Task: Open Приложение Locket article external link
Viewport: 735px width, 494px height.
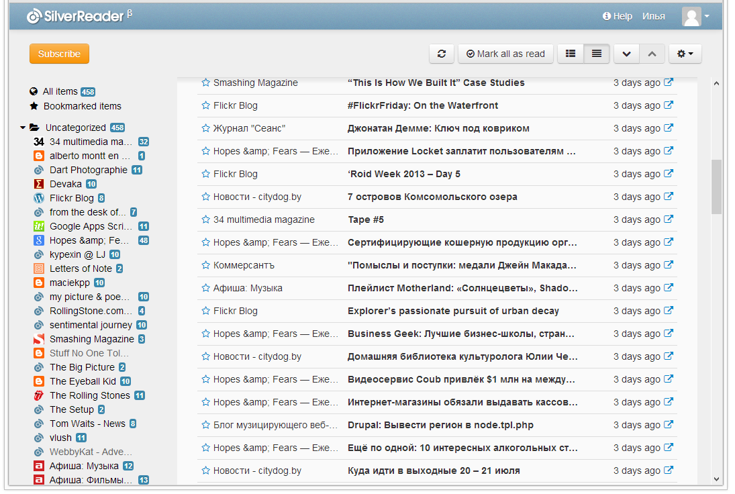Action: pyautogui.click(x=669, y=150)
